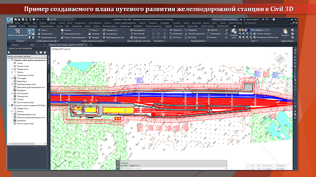Click the Масштаб scale button
The width and height of the screenshot is (316, 177).
coord(191,37)
